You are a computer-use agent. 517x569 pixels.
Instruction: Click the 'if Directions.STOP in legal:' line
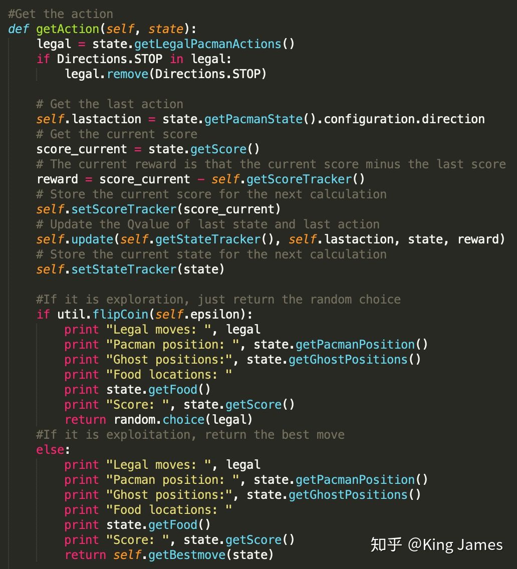tap(134, 59)
